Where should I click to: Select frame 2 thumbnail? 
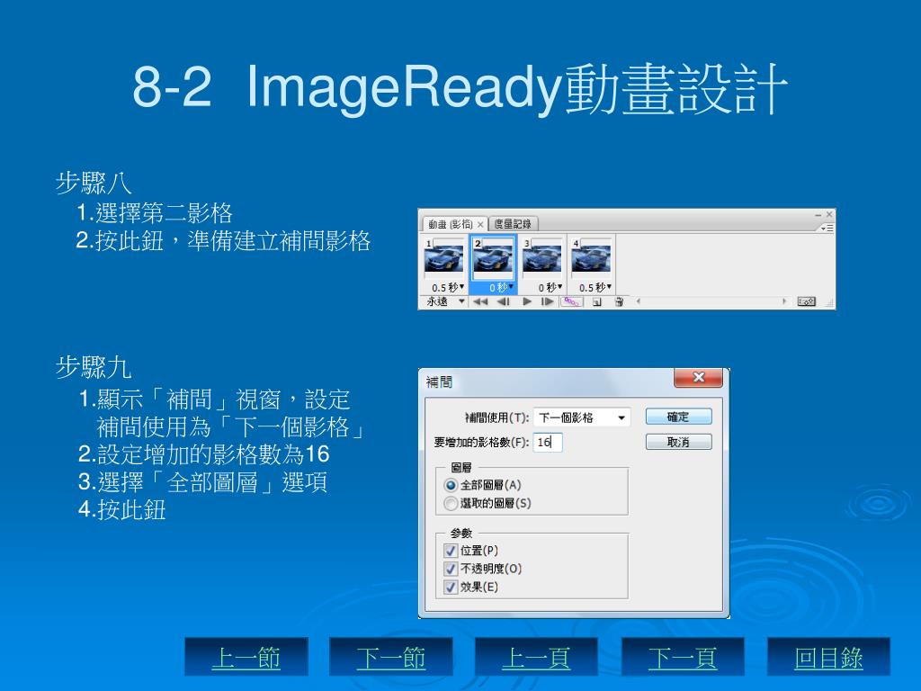pos(493,258)
